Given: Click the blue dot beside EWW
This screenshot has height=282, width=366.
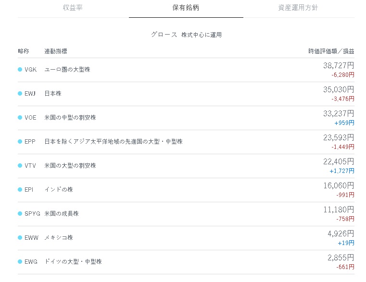Looking at the screenshot, I should point(20,238).
